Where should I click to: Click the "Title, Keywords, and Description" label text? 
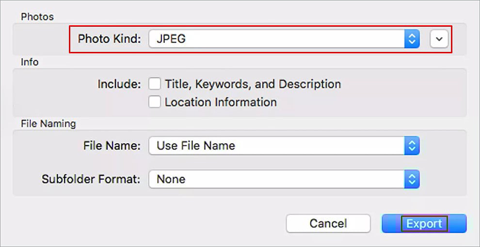(253, 84)
